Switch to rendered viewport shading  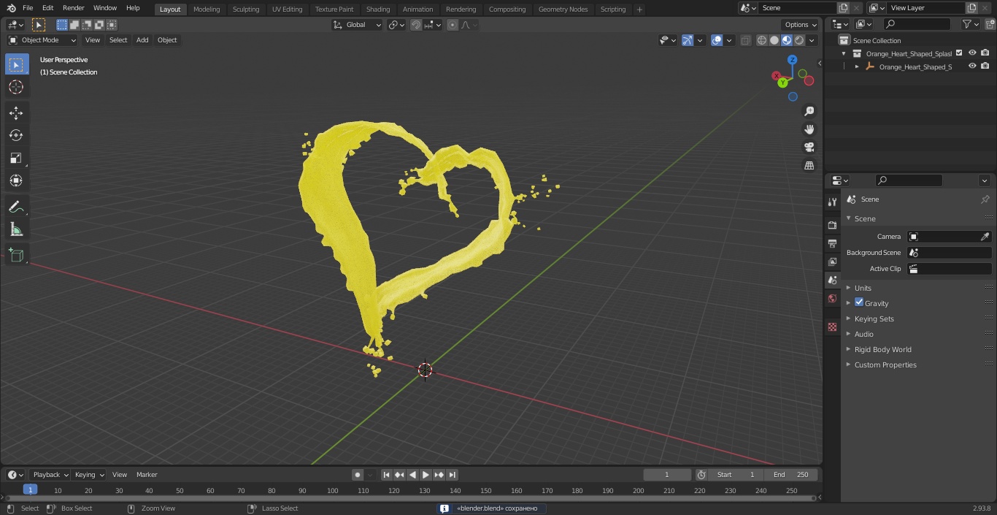click(799, 40)
